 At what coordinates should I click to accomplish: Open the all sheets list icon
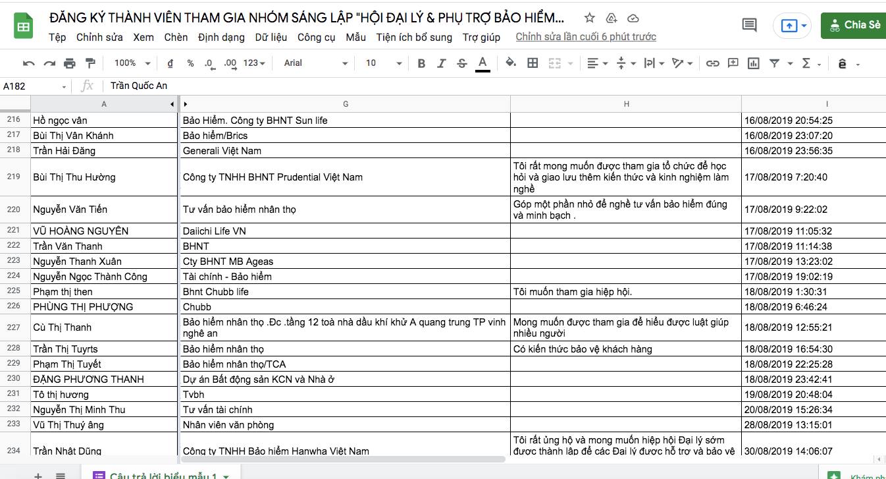coord(60,476)
